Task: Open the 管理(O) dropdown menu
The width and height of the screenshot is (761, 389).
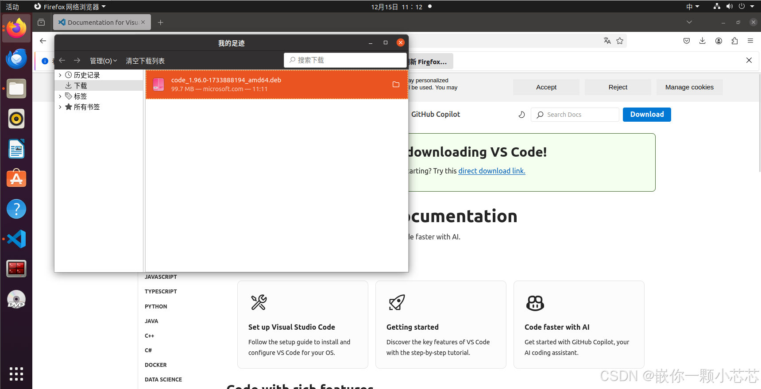Action: coord(103,61)
